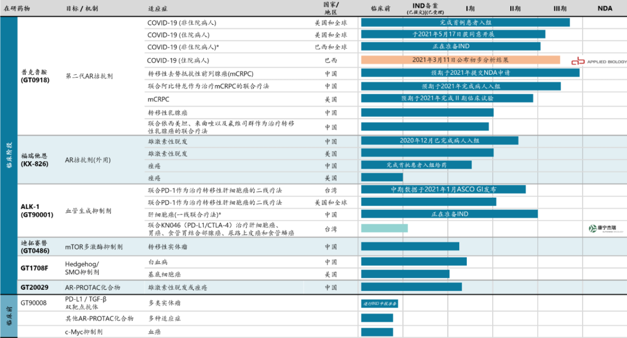Screen dimensions: 627x338
Task: Select the drug name GT1708F
Action: (34, 268)
